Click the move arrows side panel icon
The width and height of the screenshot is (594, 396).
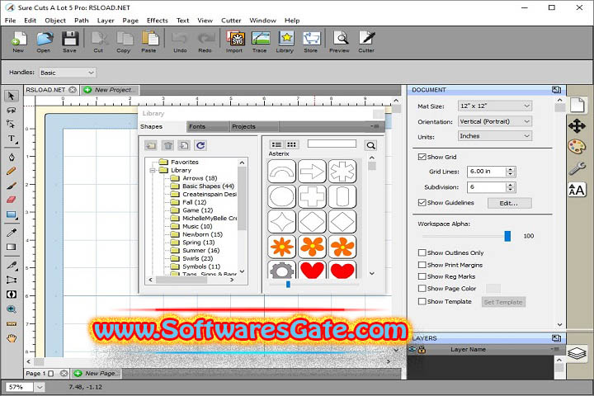point(577,125)
